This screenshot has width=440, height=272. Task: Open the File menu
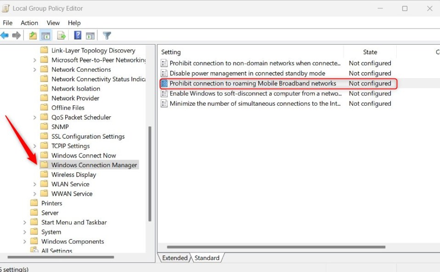coord(7,23)
